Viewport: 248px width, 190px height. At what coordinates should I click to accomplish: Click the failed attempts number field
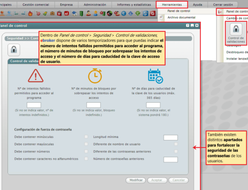[x=34, y=105]
